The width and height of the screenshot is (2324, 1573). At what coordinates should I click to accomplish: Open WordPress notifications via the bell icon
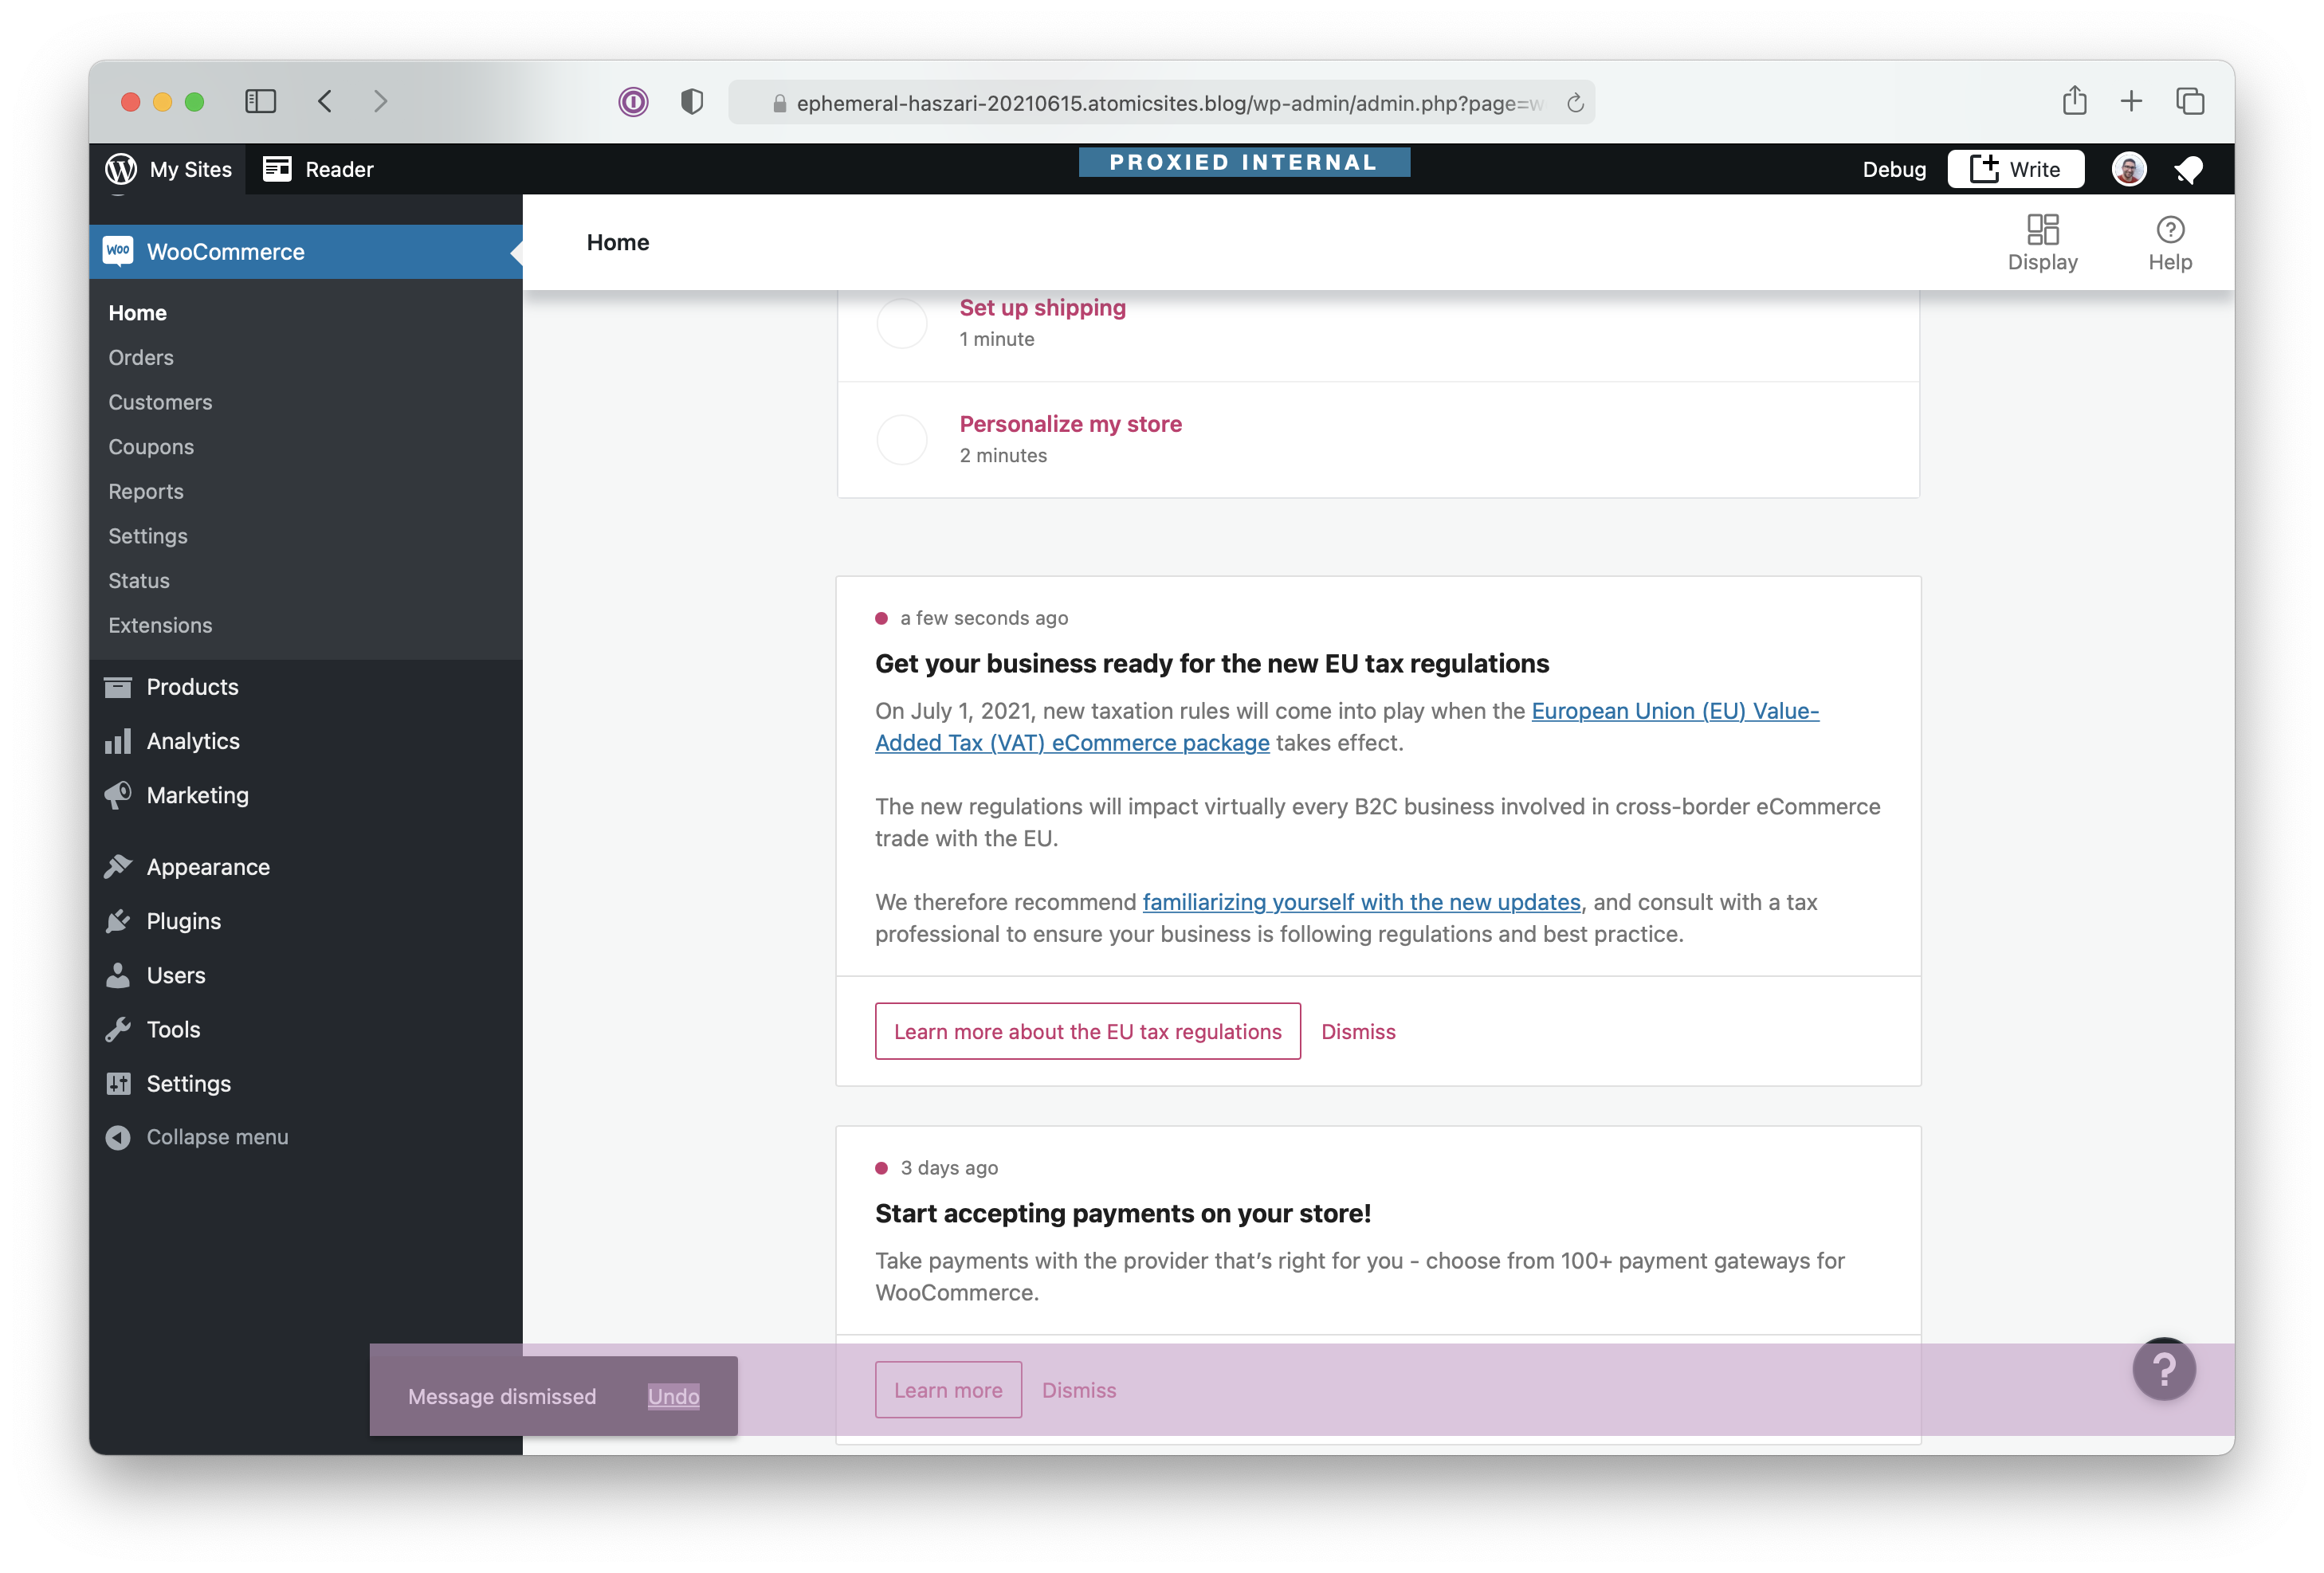2188,169
